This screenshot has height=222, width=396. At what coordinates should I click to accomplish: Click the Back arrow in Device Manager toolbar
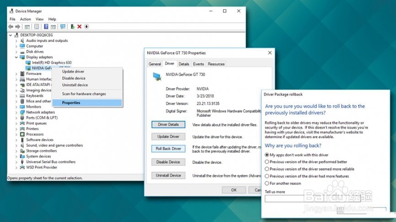[x=11, y=26]
